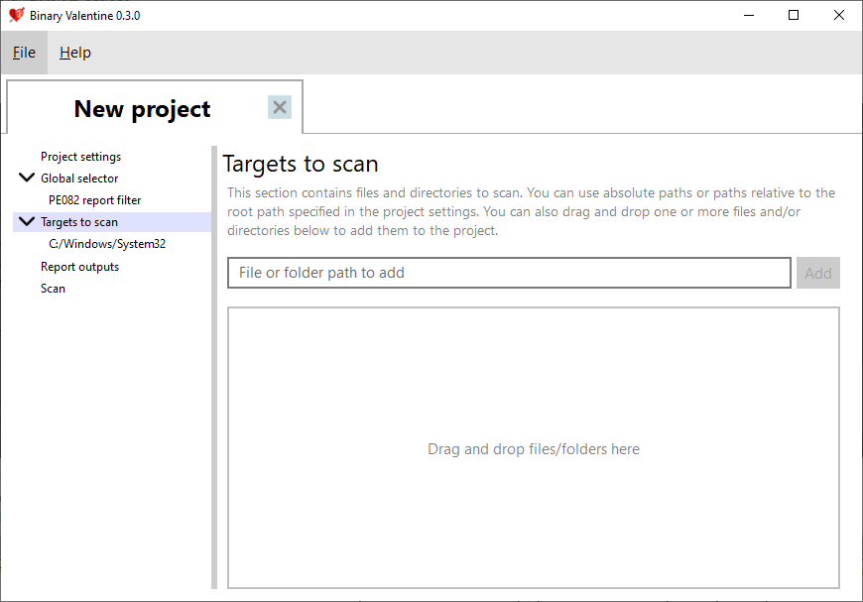The image size is (863, 602).
Task: Click the Targets to scan heading
Action: click(x=301, y=165)
